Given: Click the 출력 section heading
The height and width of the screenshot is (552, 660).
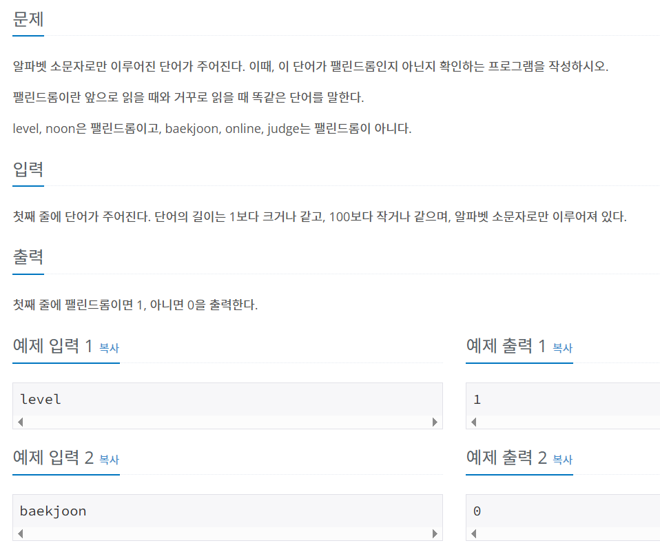Looking at the screenshot, I should pyautogui.click(x=28, y=257).
